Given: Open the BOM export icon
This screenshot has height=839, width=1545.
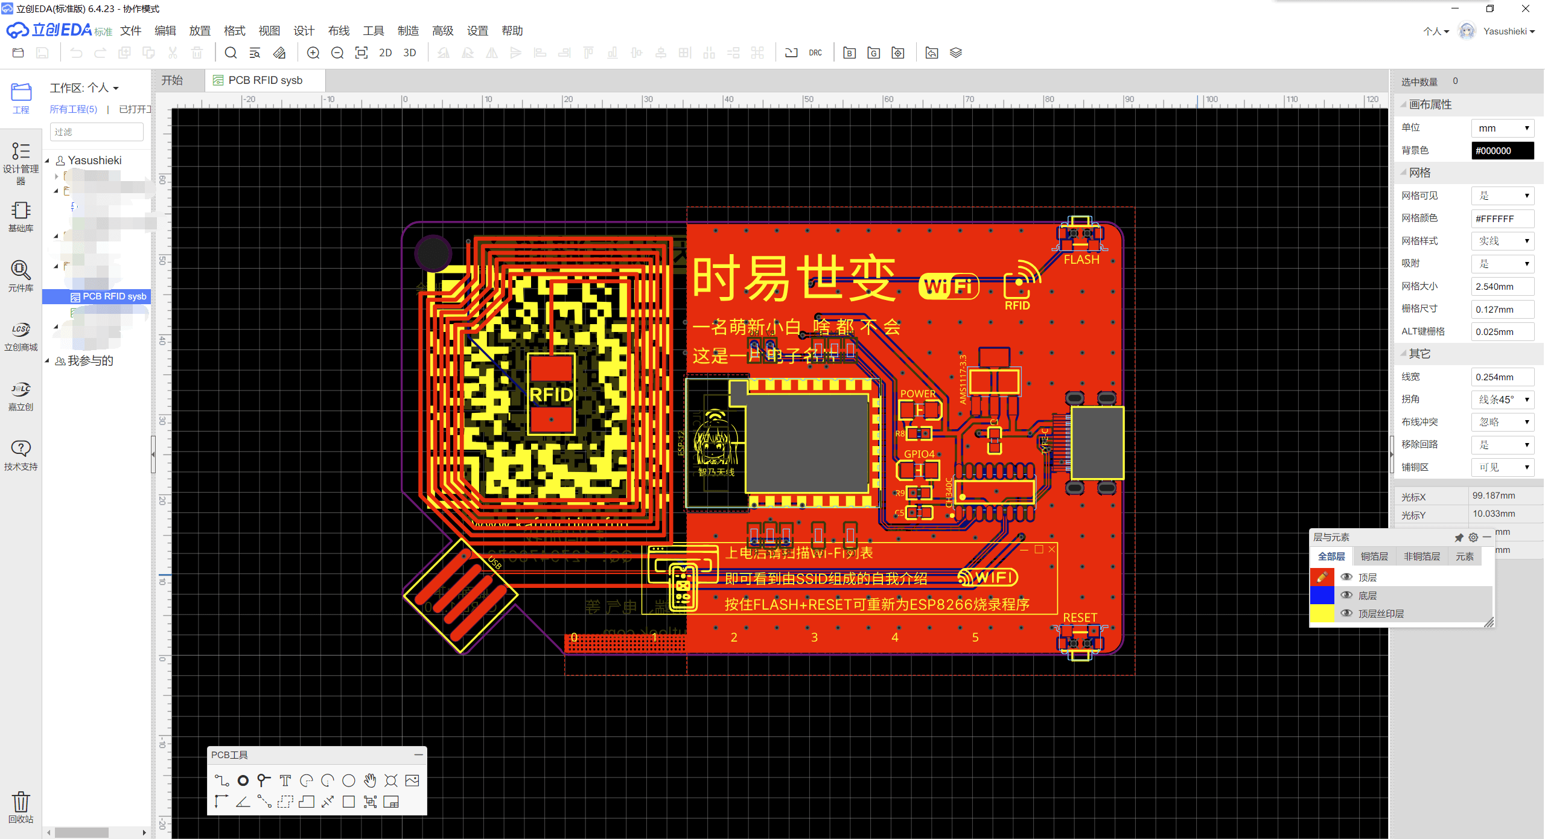Looking at the screenshot, I should (849, 53).
